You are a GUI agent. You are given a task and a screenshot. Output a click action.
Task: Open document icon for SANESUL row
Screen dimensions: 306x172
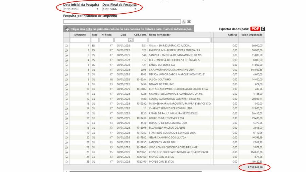click(66, 55)
